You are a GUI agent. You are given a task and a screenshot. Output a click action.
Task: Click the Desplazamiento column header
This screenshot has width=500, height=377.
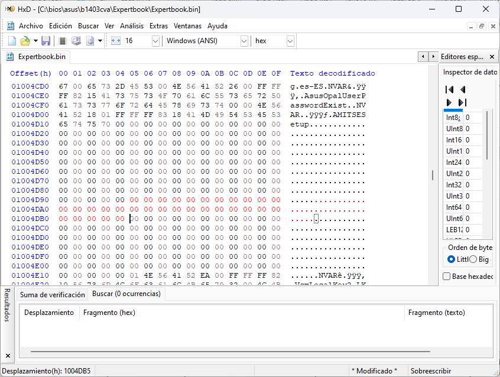[x=49, y=313]
